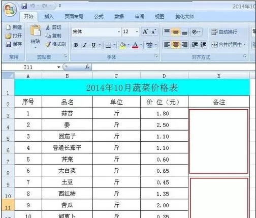Select column C header
The width and height of the screenshot is (256, 218).
116,76
